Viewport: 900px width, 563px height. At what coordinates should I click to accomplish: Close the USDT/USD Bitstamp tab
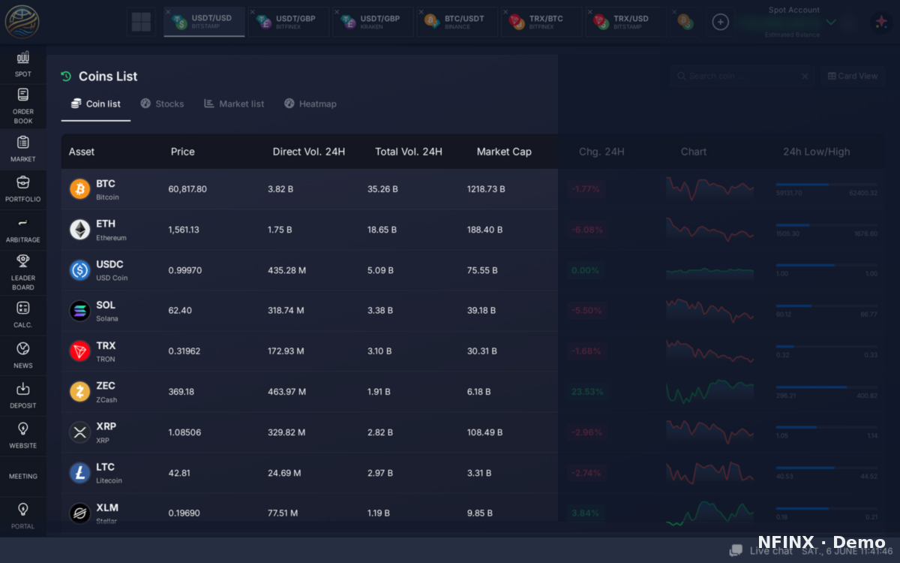167,11
